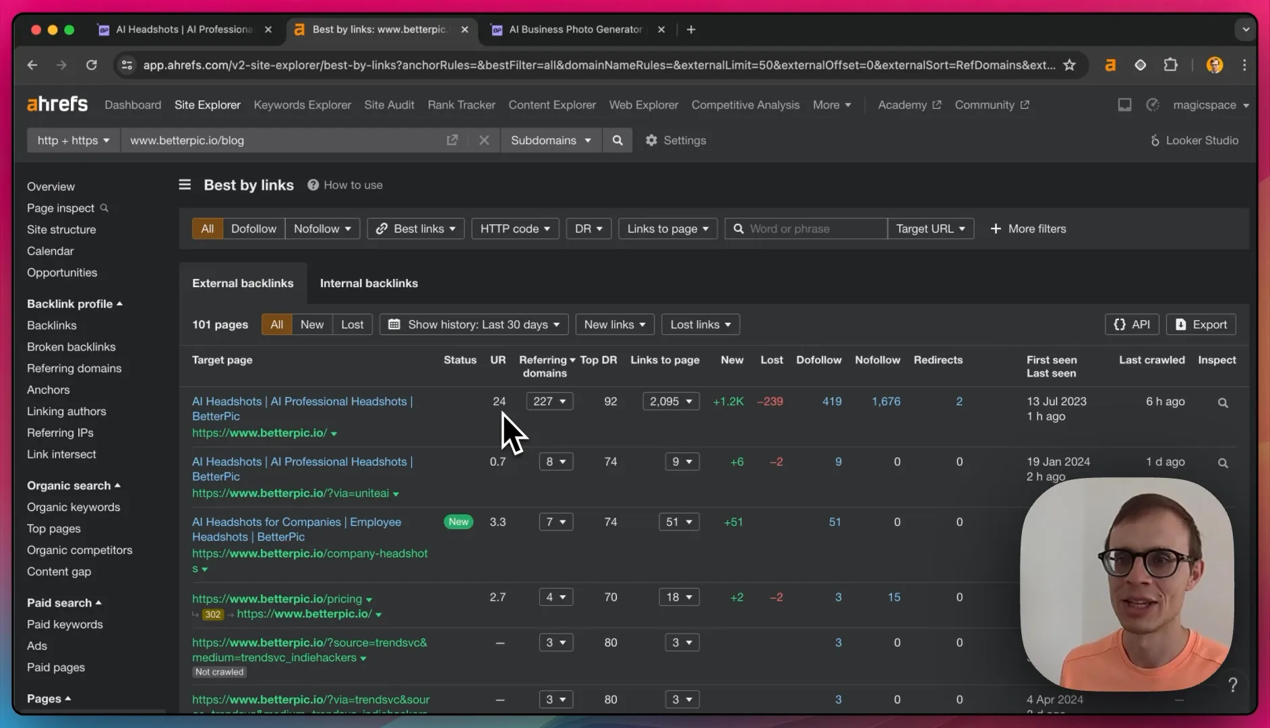
Task: Click the Ahrefs logo
Action: point(57,104)
